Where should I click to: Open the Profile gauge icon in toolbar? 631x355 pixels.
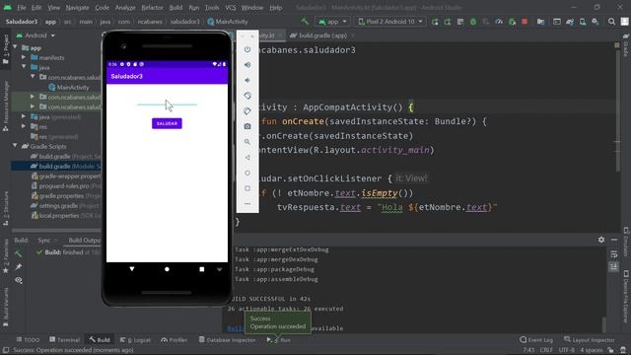tap(499, 22)
